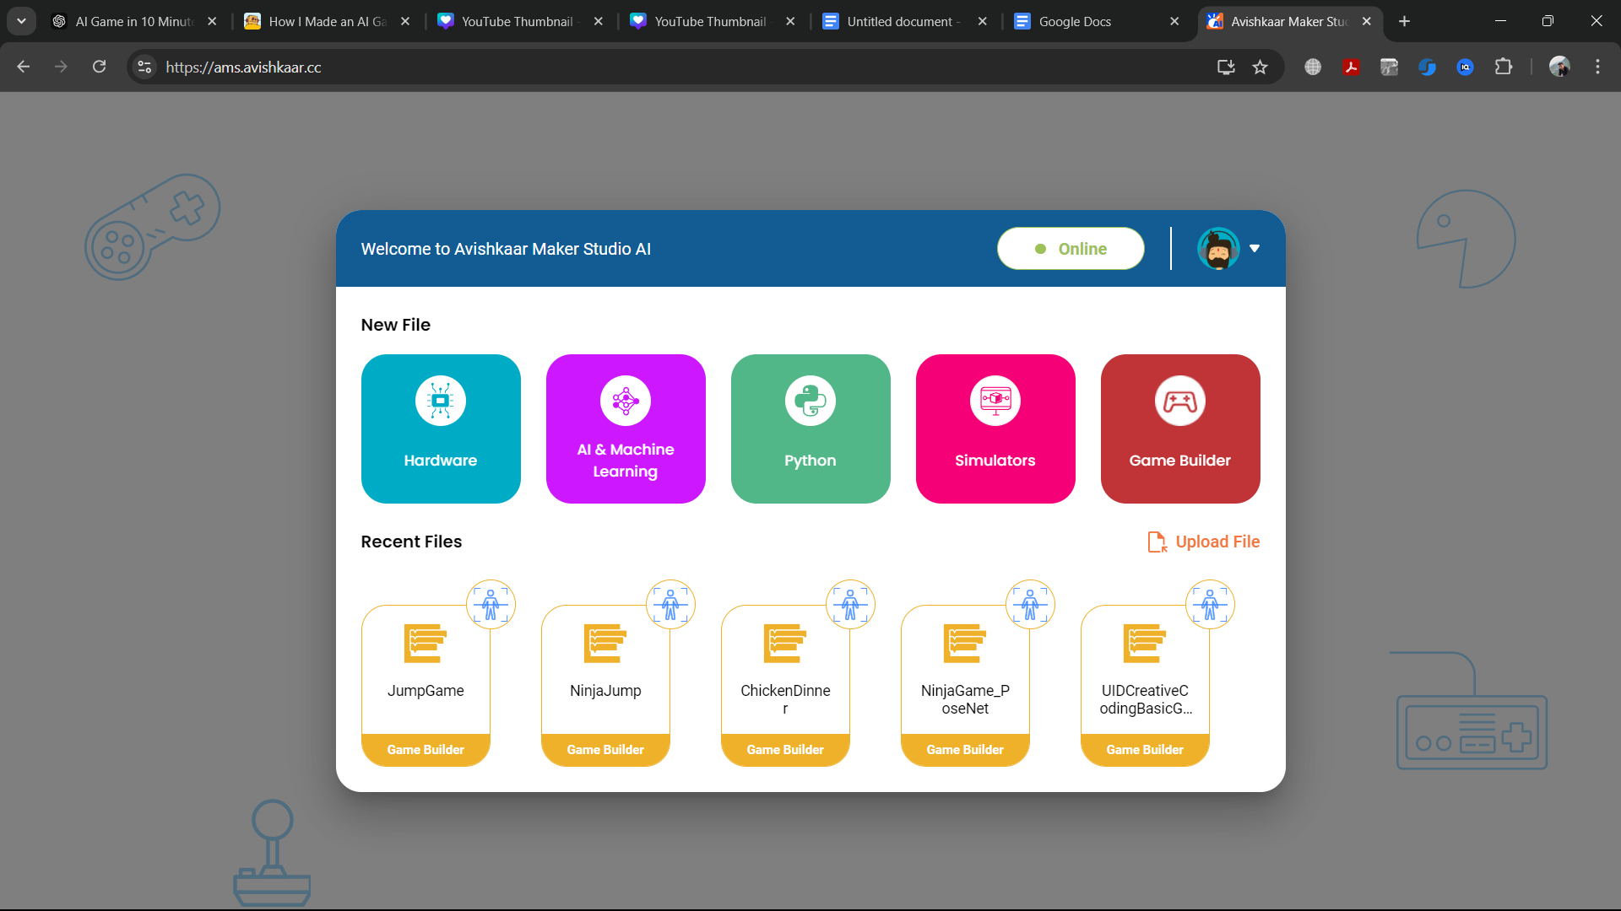Close the Untitled document tab
This screenshot has width=1621, height=911.
982,22
